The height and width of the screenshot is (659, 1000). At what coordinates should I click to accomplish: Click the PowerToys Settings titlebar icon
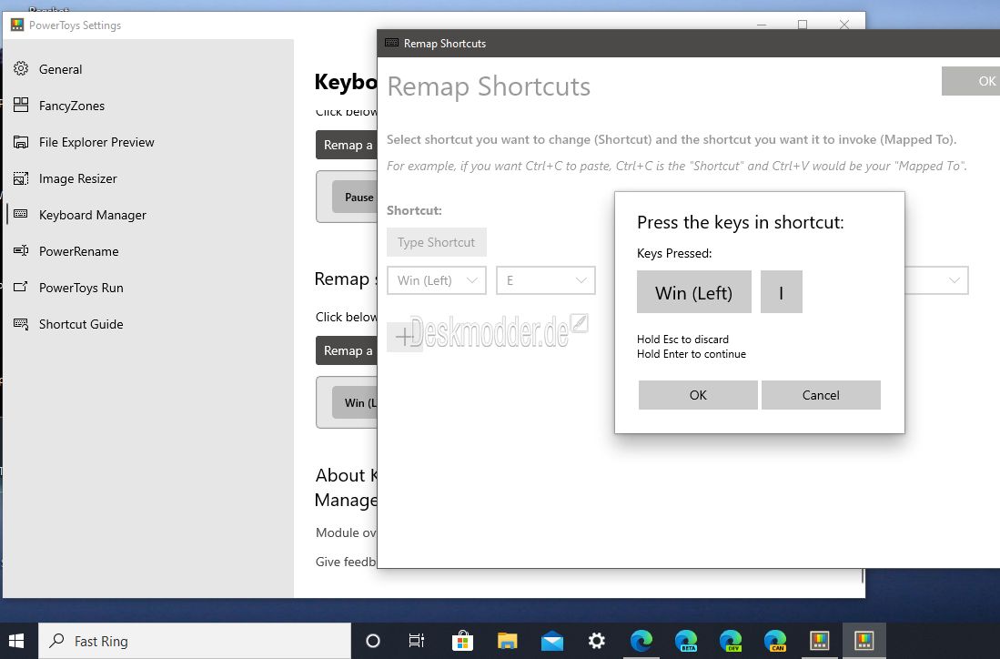(17, 25)
